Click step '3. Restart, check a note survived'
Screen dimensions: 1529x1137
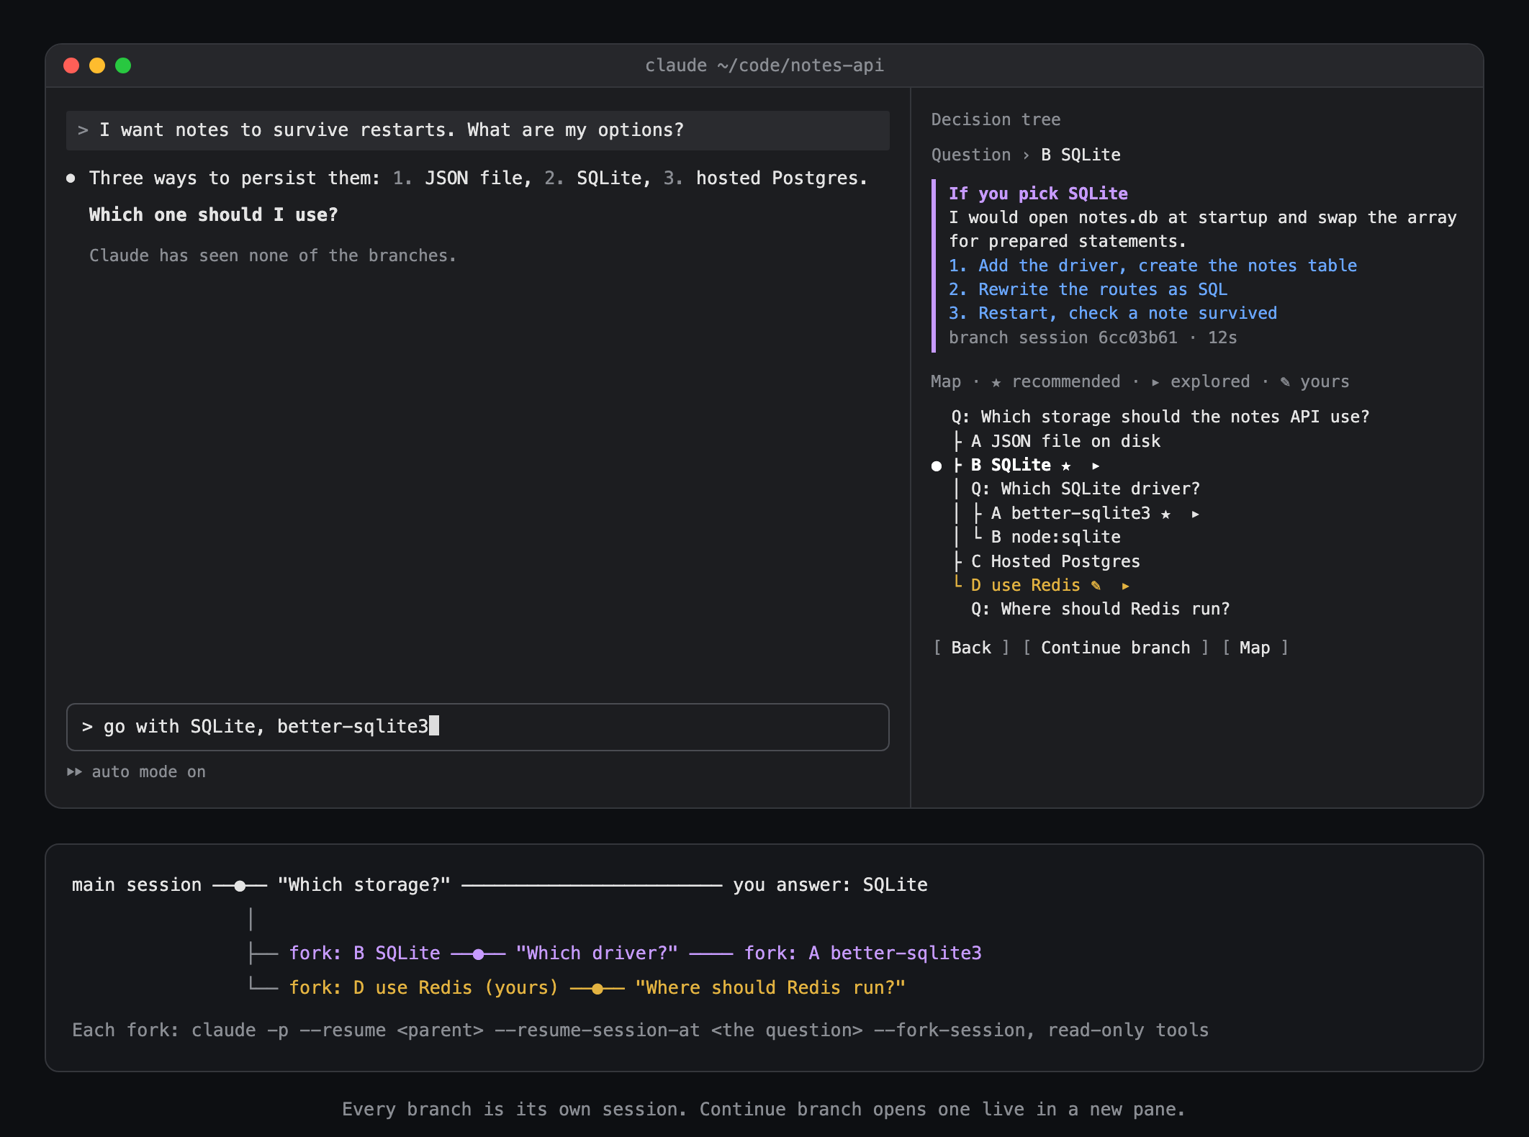[x=1113, y=313]
